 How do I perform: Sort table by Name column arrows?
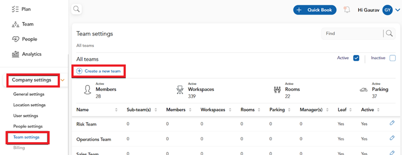[116, 110]
